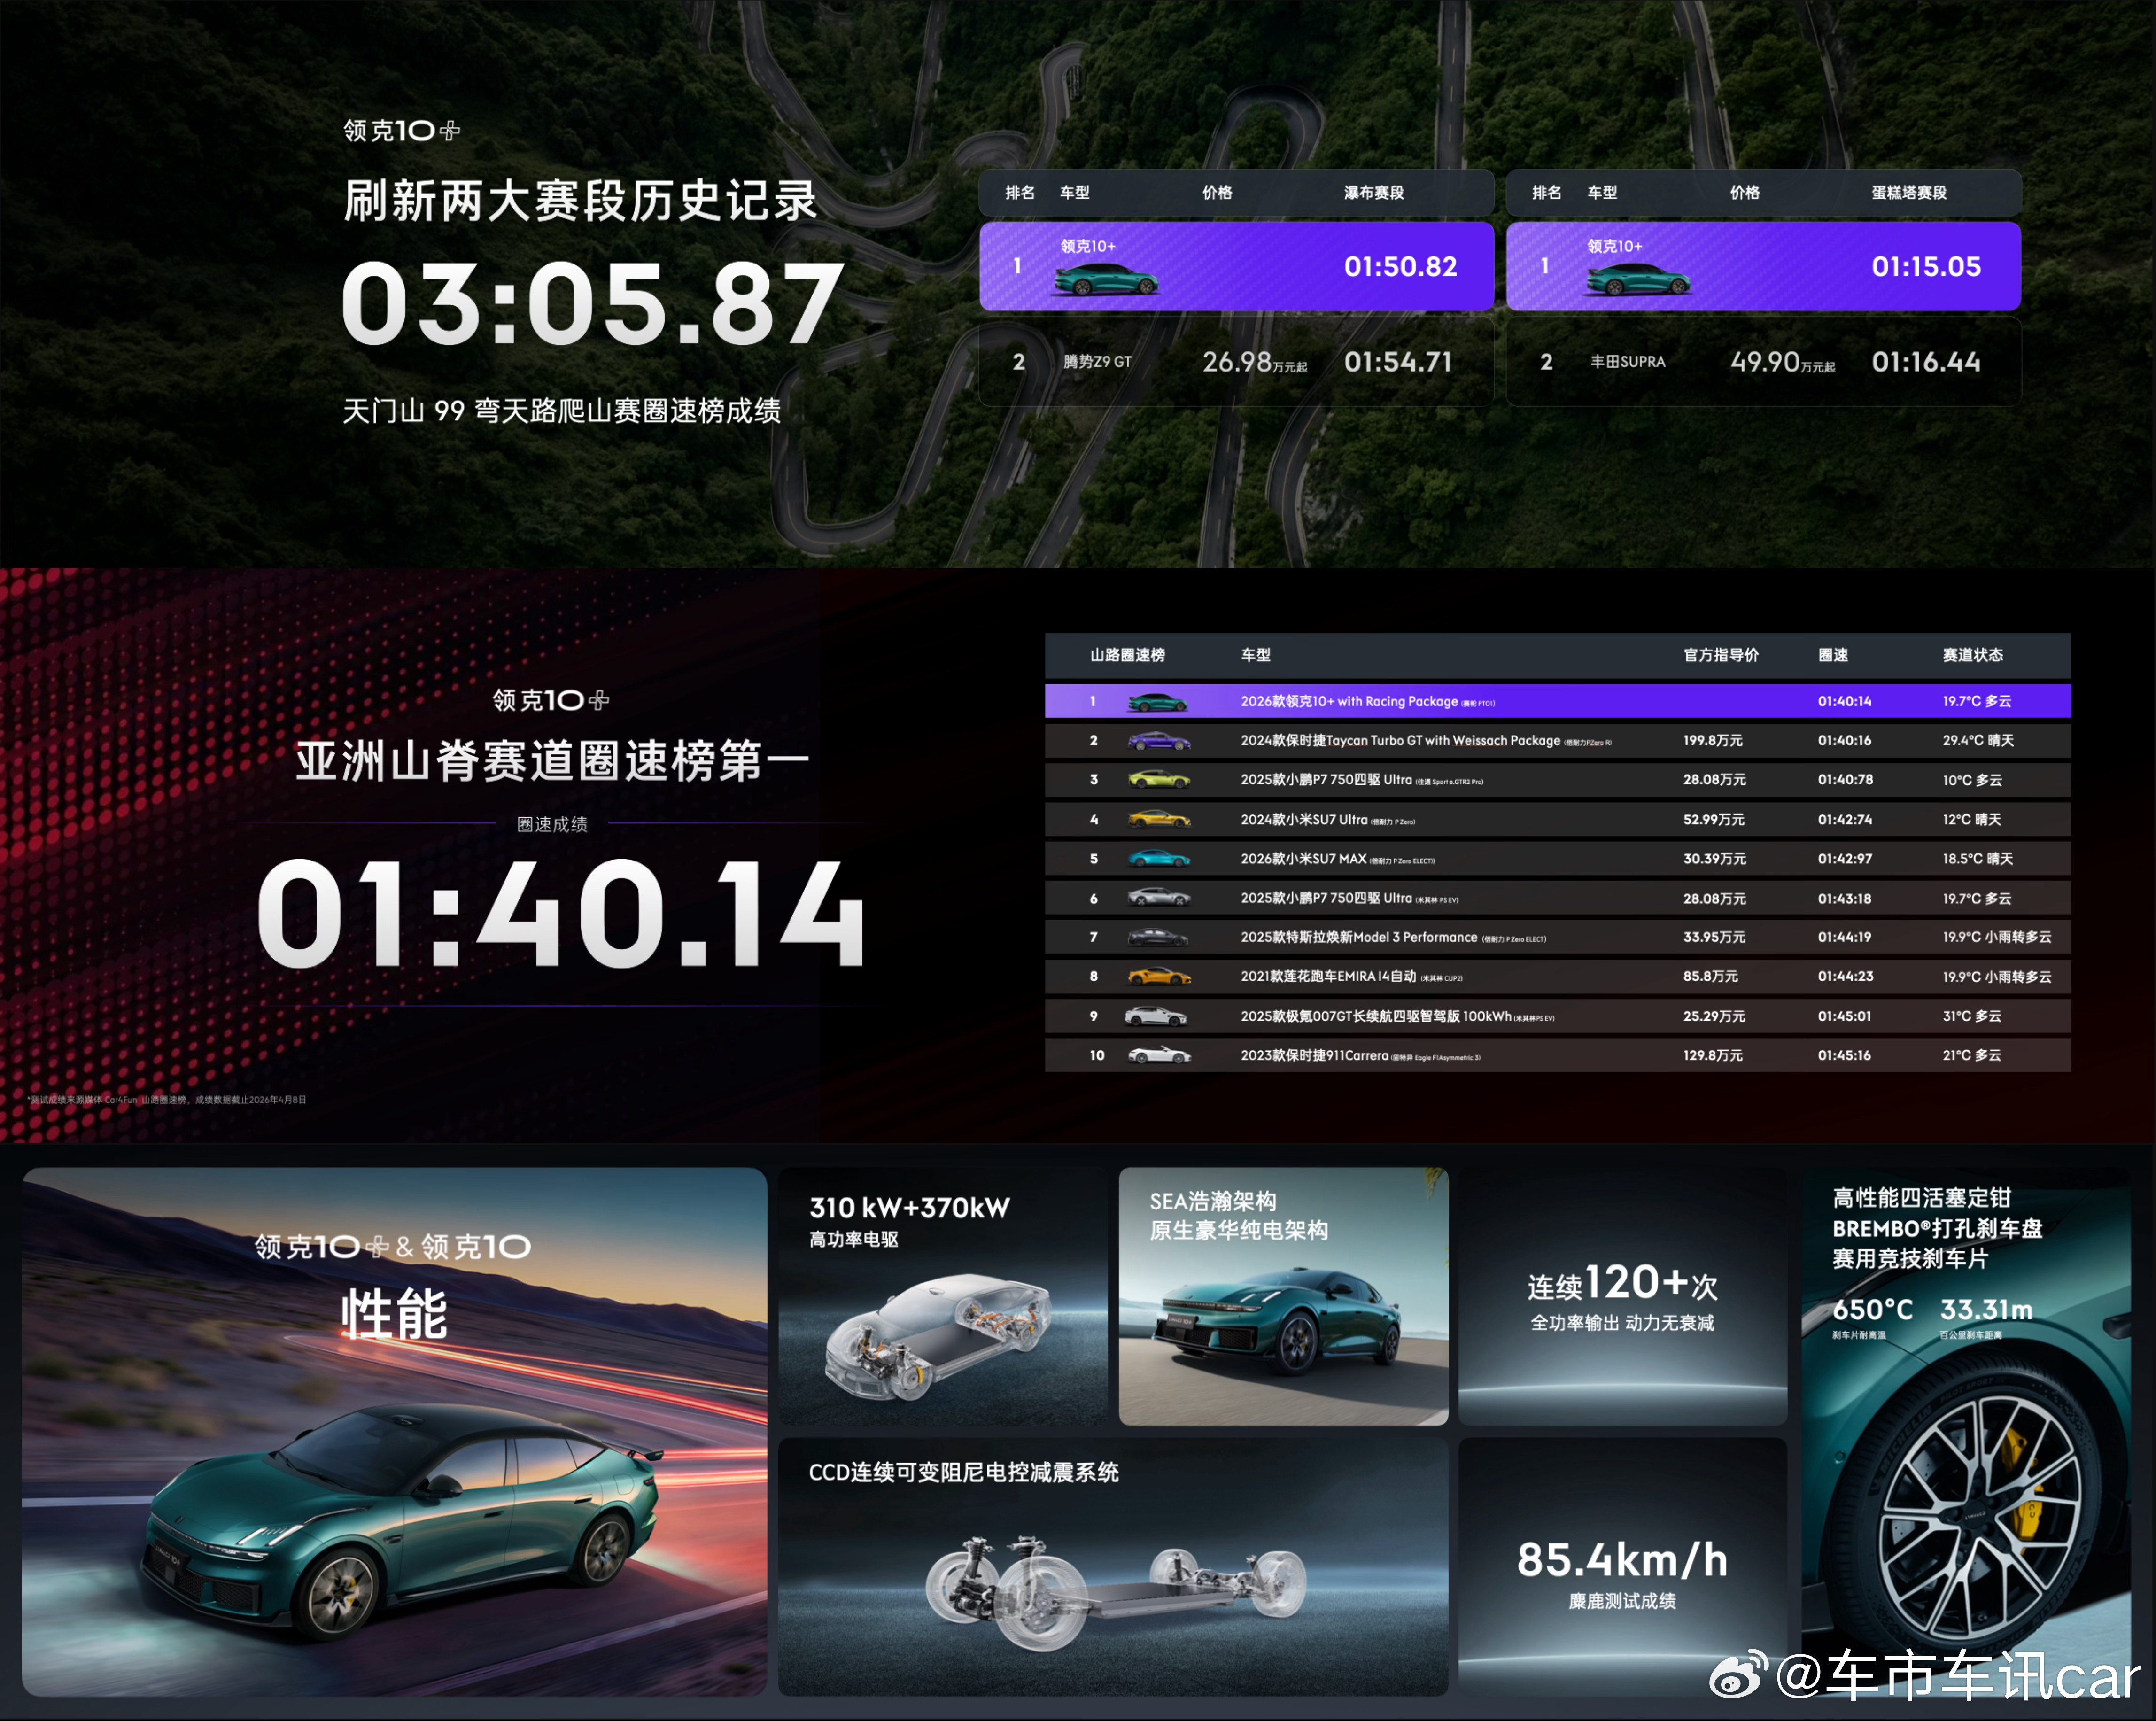Click the car image in rank 1 of the 山路圈速榜
2156x1721 pixels.
[x=1158, y=702]
